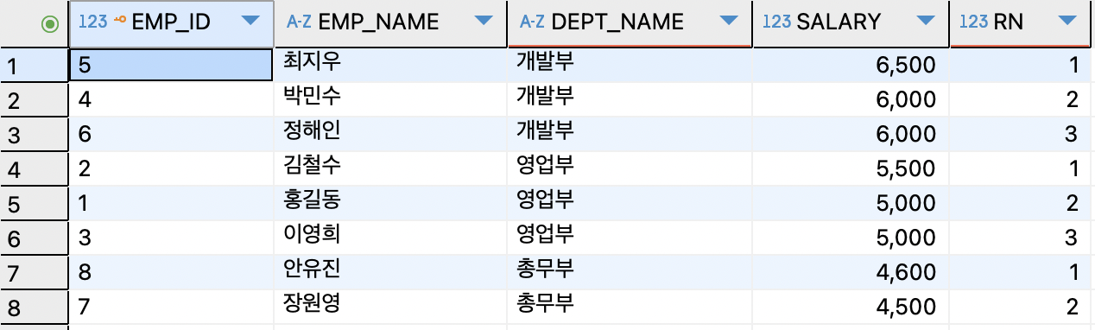Screen dimensions: 1095x330
Task: Select 최지우's 개발부 department cell
Action: tap(630, 65)
